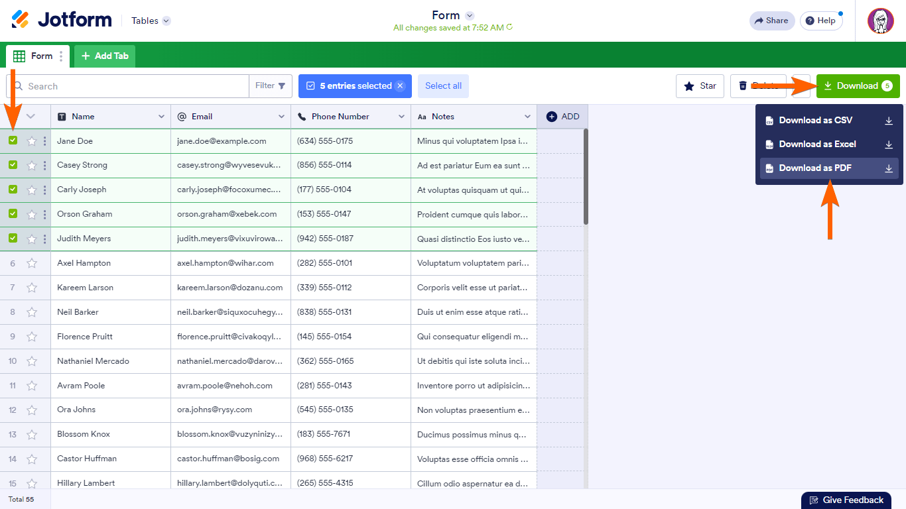Star the Kareem Larson row

[x=31, y=288]
